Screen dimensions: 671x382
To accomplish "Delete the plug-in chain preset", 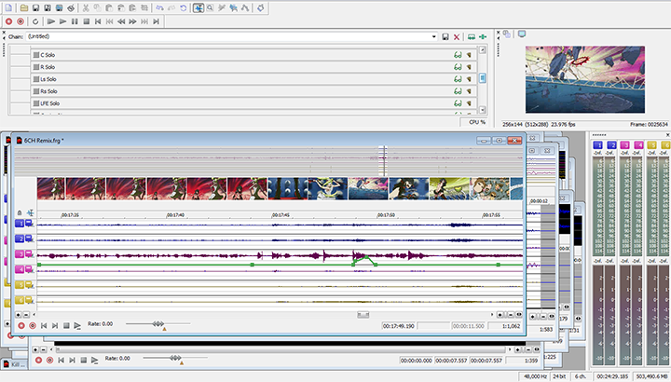I will pyautogui.click(x=456, y=36).
